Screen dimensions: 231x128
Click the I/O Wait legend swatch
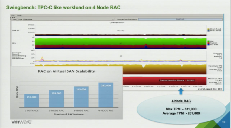208,44
